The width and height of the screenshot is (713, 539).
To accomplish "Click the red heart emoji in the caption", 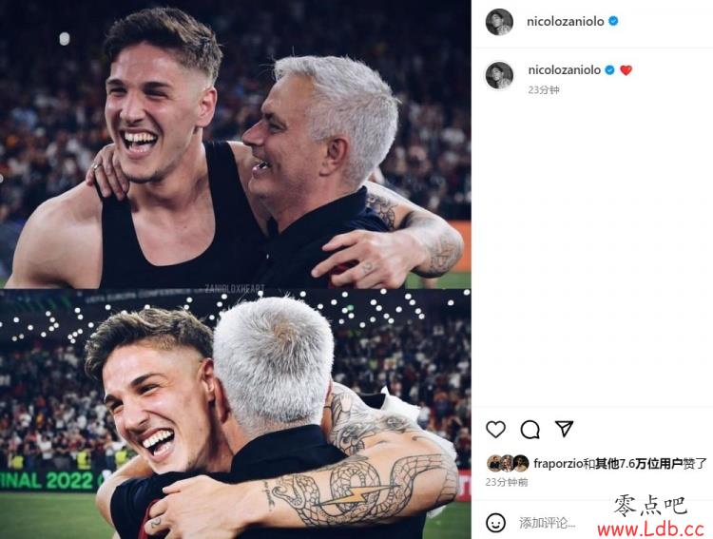I will point(626,70).
